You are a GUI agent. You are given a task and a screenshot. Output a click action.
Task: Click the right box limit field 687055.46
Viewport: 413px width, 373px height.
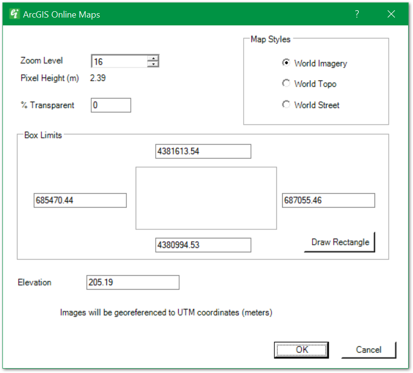[x=328, y=200]
